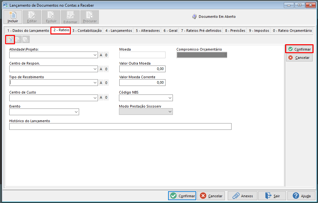This screenshot has width=318, height=203.
Task: Open the 9 - Impostos tab
Action: tap(259, 31)
